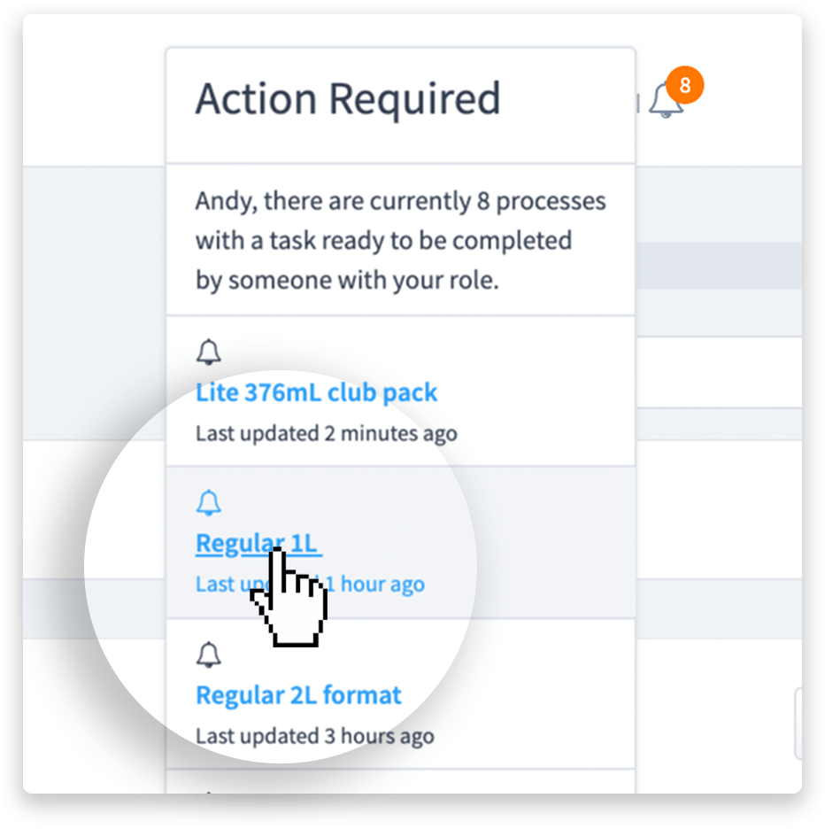Click the partially visible button at the right edge
Viewport: 825px width, 829px height.
point(798,724)
